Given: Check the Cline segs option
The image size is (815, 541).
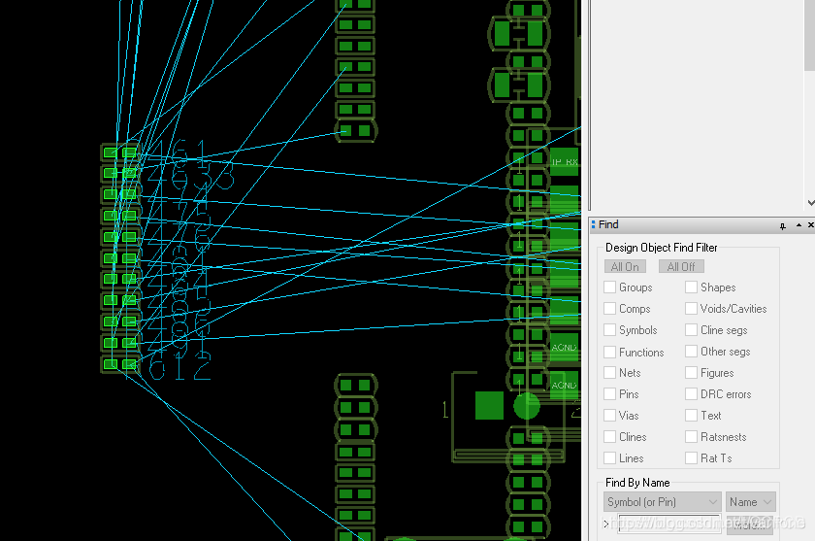Looking at the screenshot, I should tap(691, 330).
